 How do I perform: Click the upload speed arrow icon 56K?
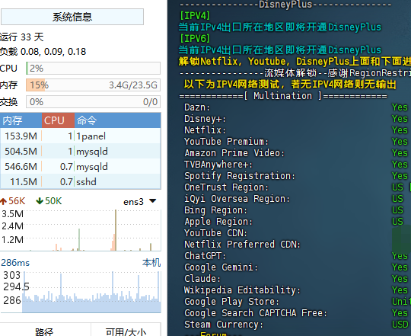[x=3, y=201]
